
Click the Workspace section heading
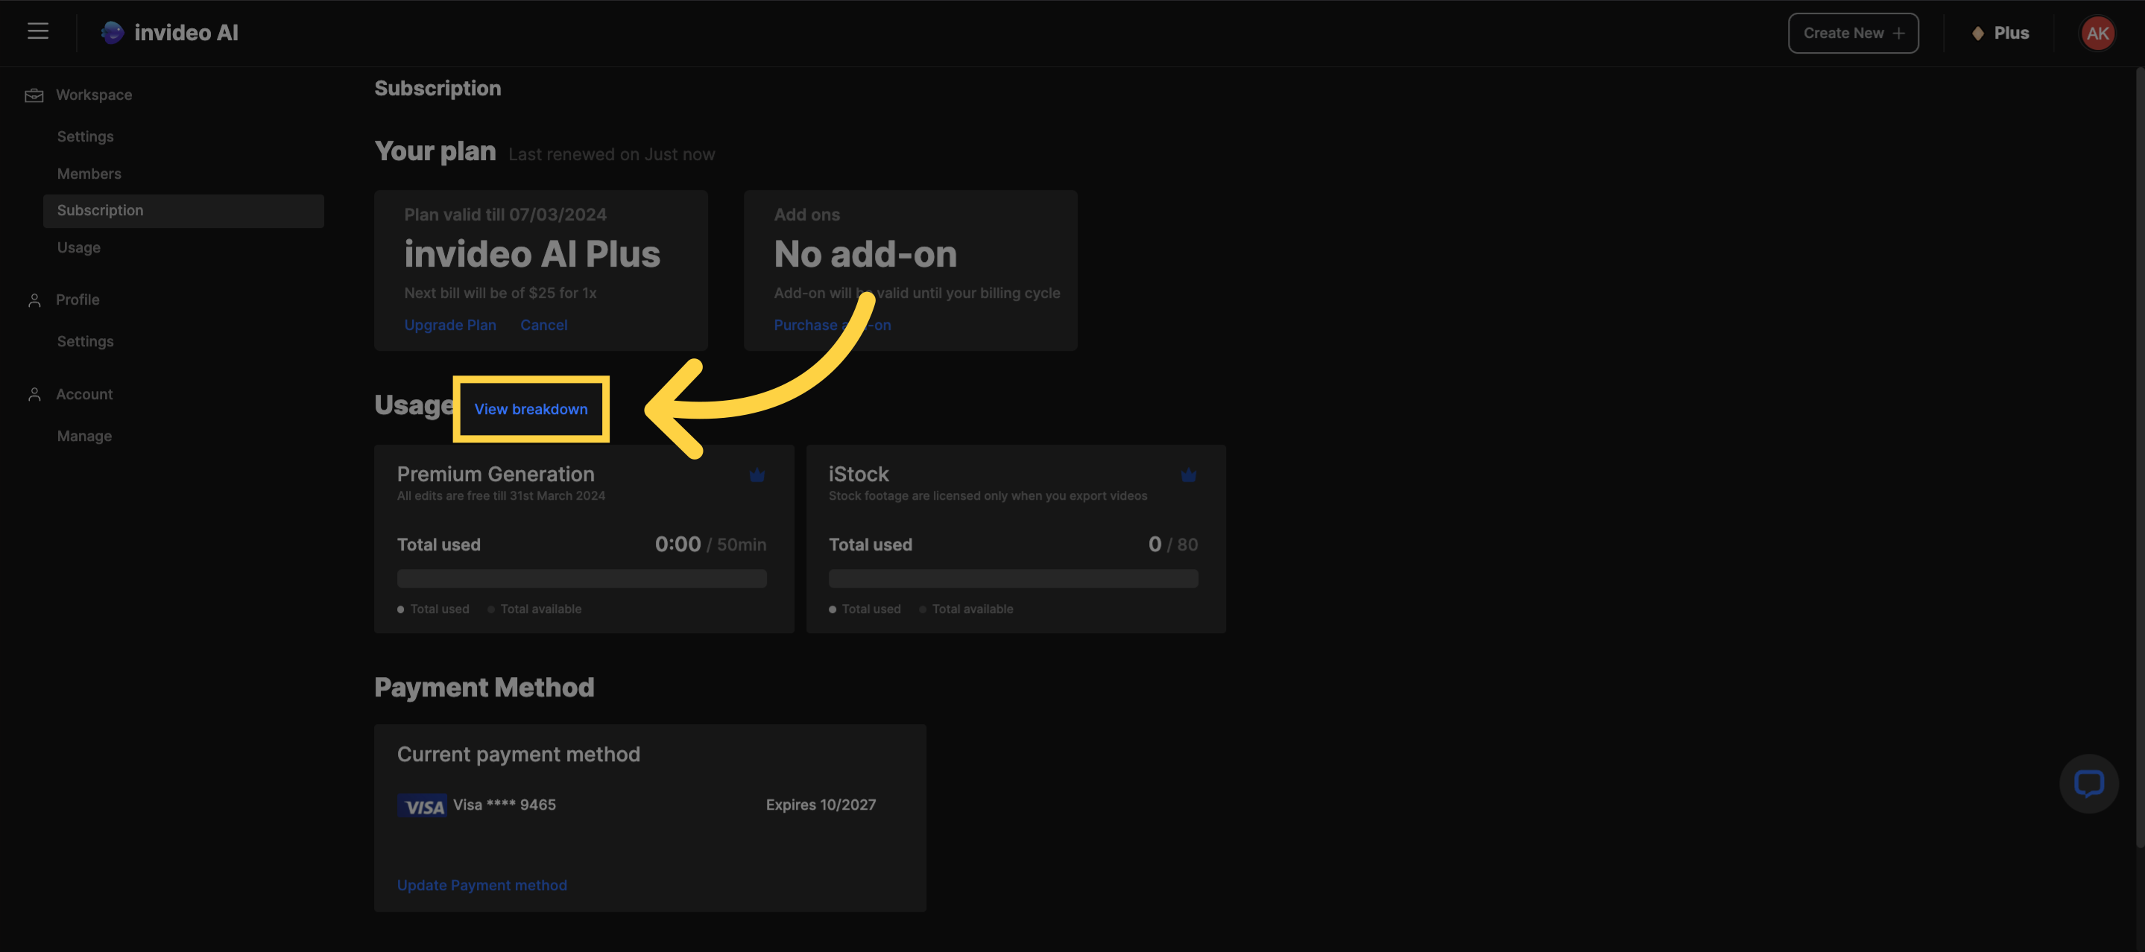[94, 95]
